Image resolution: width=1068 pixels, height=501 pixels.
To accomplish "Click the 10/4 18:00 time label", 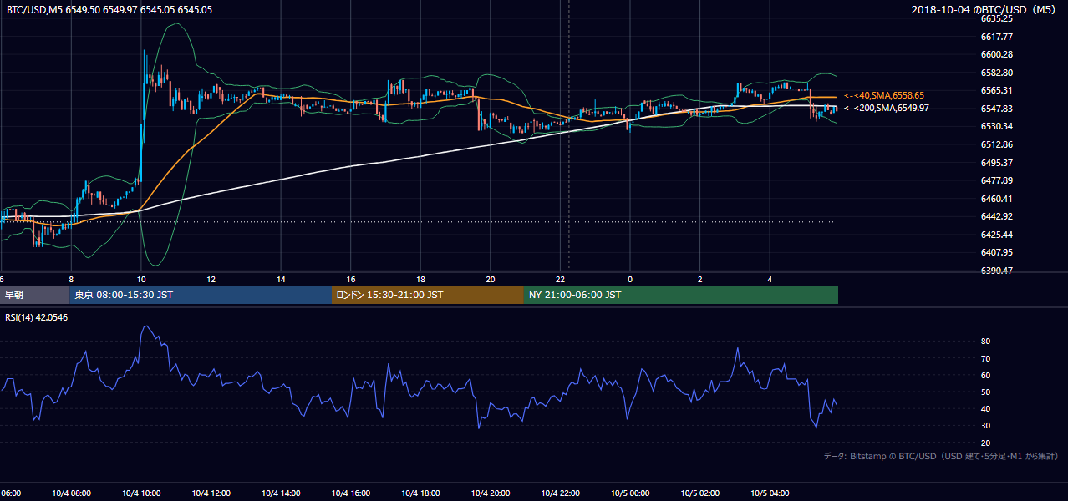I will [x=420, y=493].
